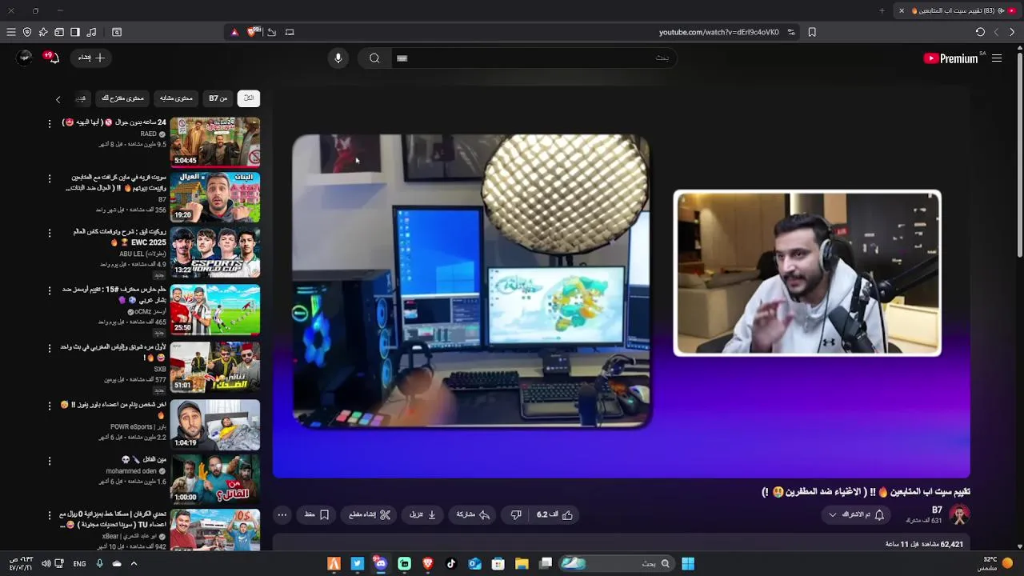Image resolution: width=1024 pixels, height=576 pixels.
Task: Click the share arrow icon in address bar
Action: click(272, 32)
